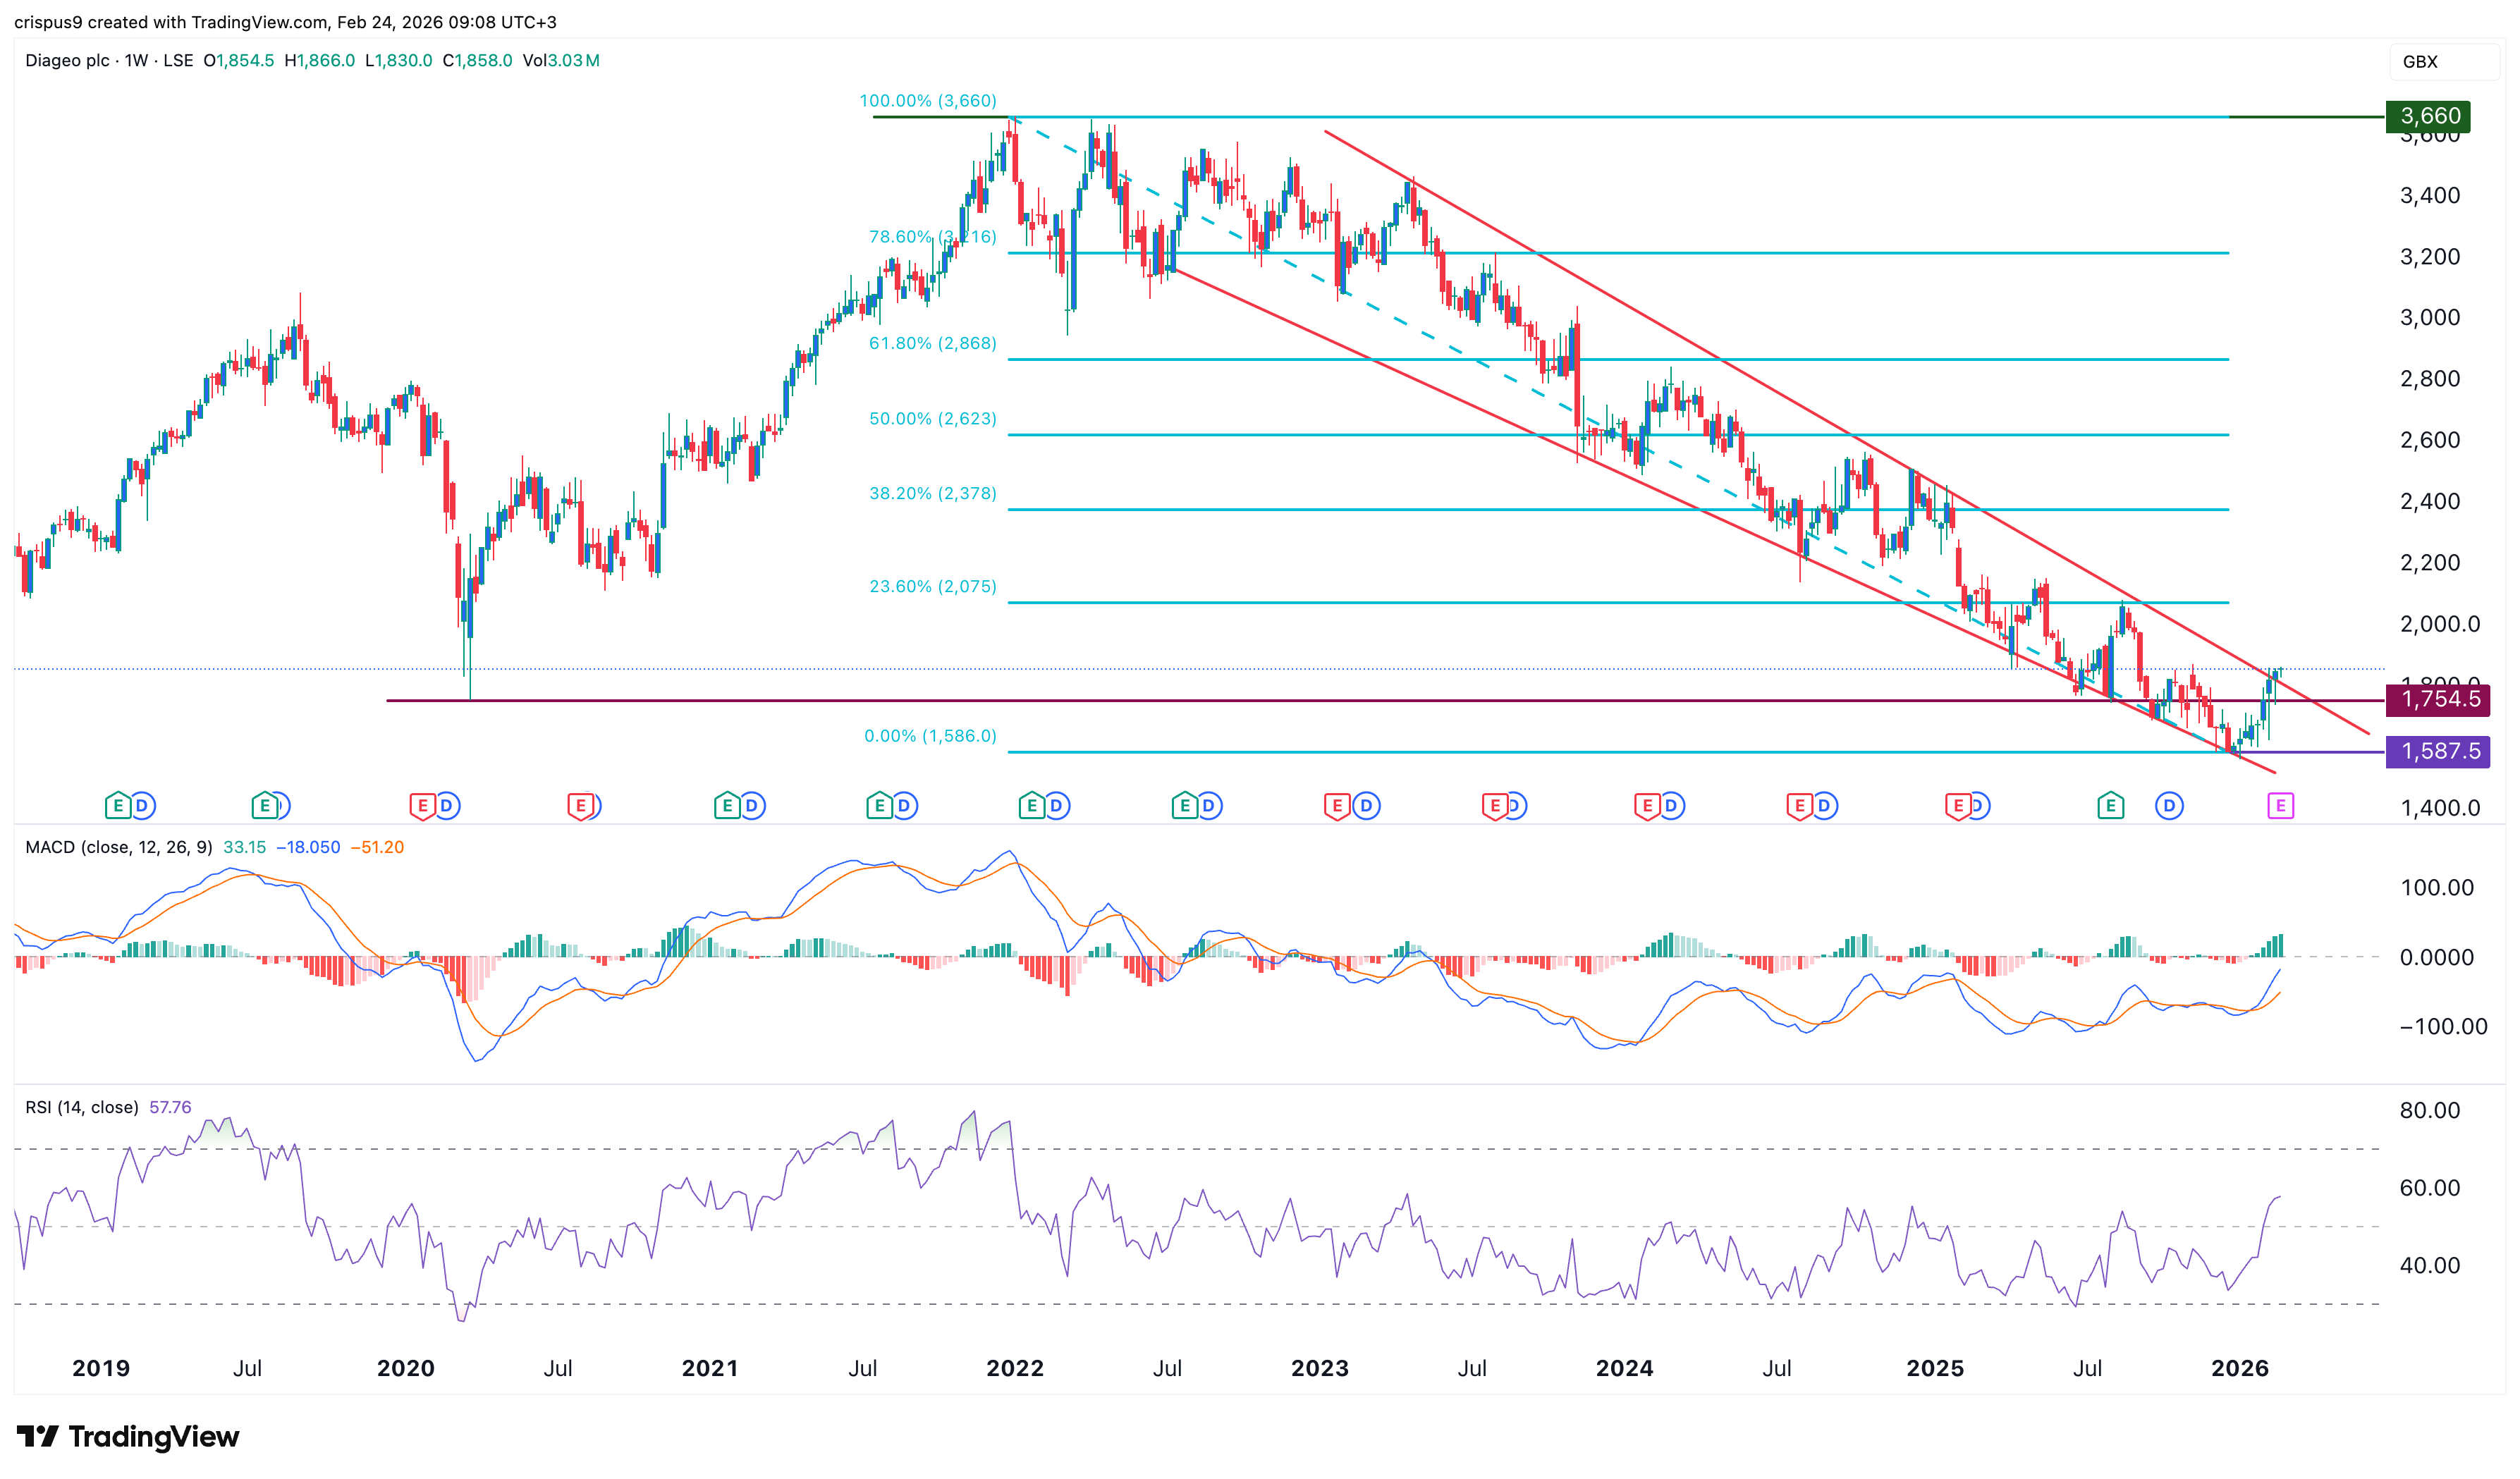Select the 61.80% Fibonacci level label
2520x1479 pixels.
click(932, 343)
